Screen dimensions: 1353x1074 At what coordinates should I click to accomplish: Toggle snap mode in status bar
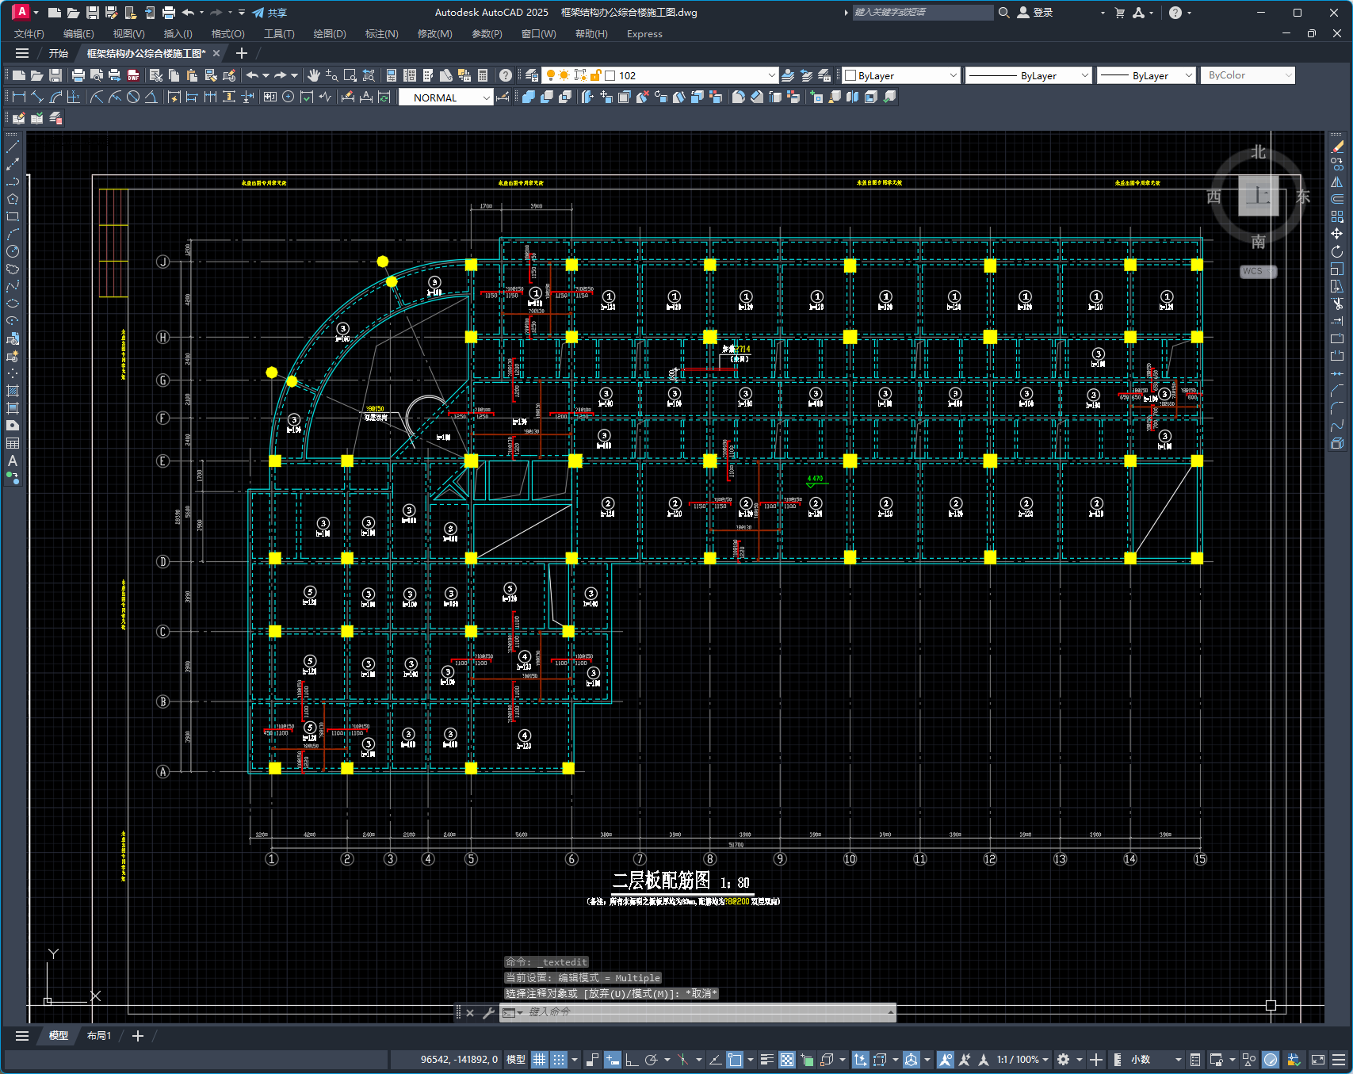pos(559,1060)
